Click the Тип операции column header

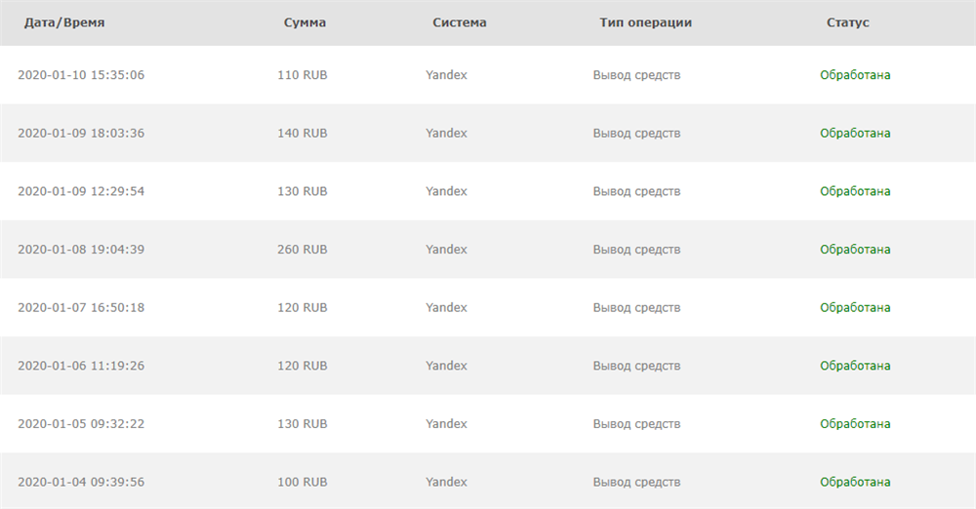coord(645,23)
